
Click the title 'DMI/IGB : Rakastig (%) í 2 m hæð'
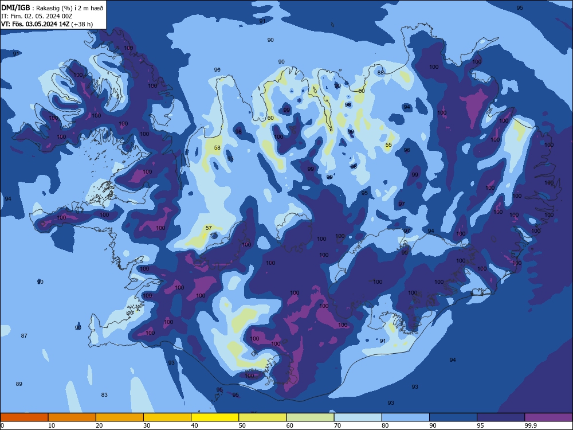(x=52, y=7)
